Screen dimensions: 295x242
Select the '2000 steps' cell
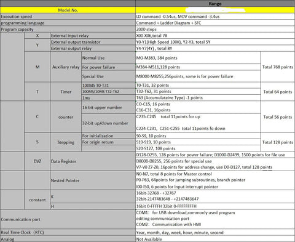(x=215, y=29)
